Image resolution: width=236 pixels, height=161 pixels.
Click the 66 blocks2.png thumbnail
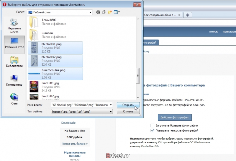click(x=34, y=61)
